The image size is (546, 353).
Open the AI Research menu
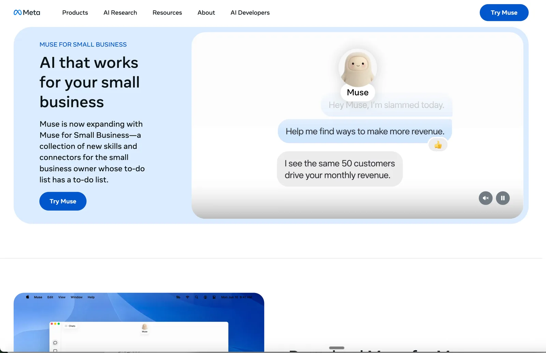coord(120,13)
